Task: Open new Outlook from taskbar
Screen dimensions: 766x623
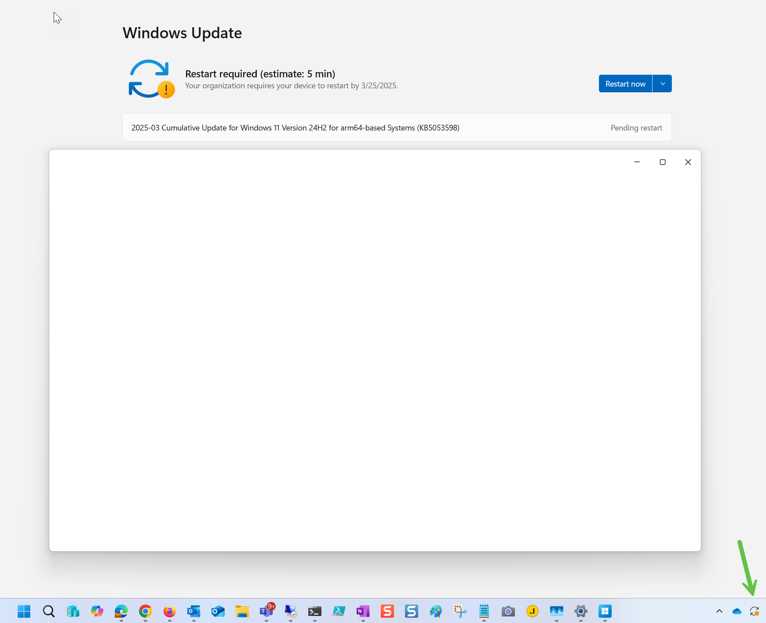Action: (x=218, y=611)
